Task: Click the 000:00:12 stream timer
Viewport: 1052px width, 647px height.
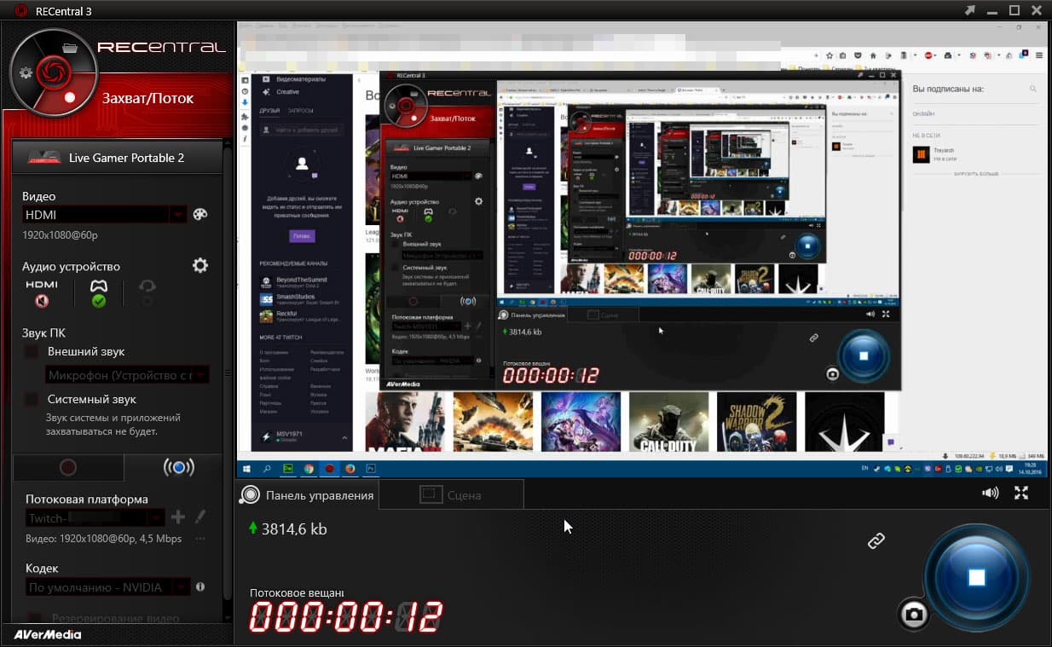Action: (345, 617)
